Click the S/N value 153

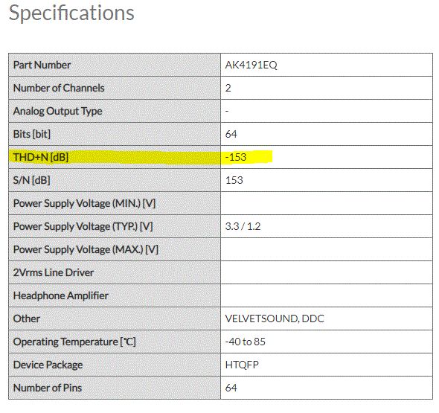234,180
